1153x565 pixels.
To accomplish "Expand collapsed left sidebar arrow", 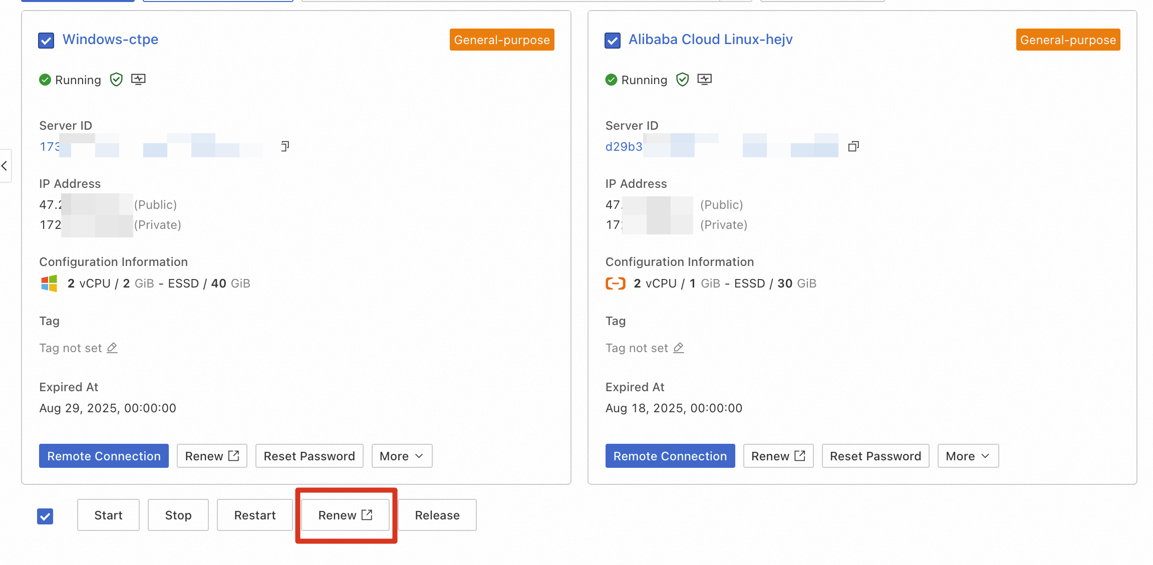I will pyautogui.click(x=5, y=166).
